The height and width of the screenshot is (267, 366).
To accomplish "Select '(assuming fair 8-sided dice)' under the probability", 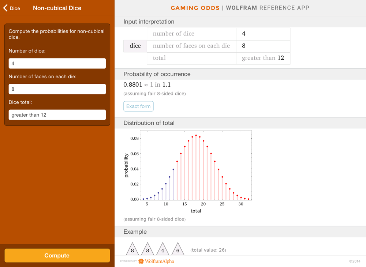I will pyautogui.click(x=154, y=94).
